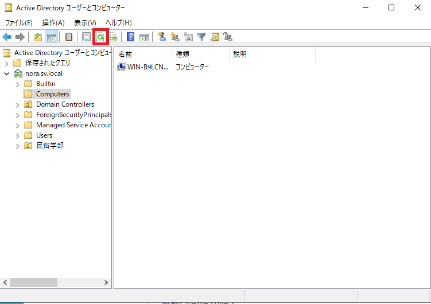Select the Builtin folder
This screenshot has width=431, height=304.
coord(46,84)
